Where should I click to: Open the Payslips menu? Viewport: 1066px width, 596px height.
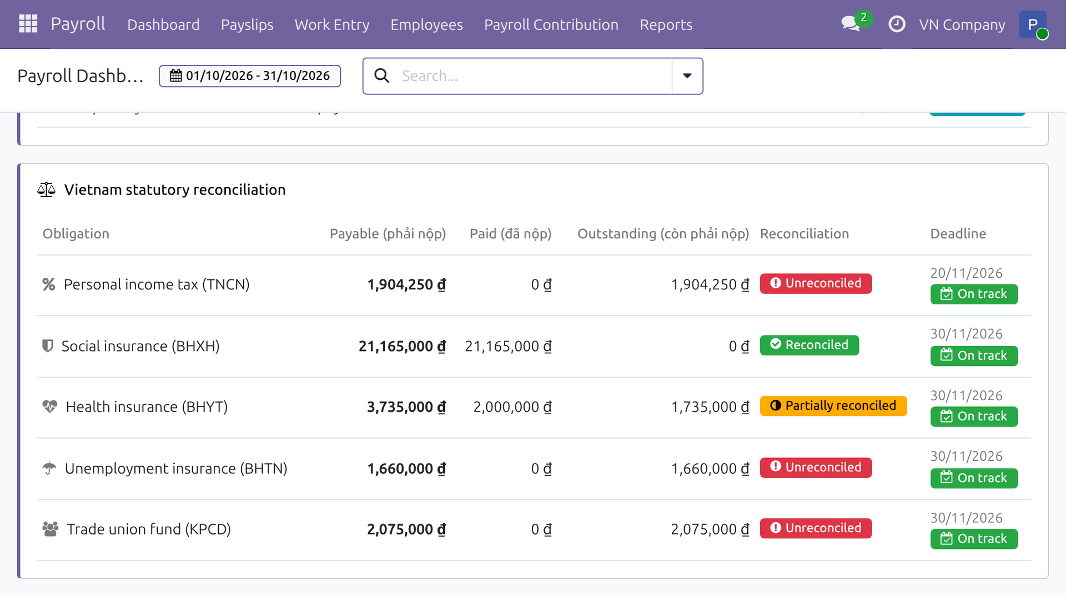pos(247,24)
